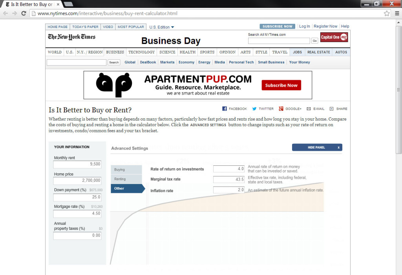Open the Log In link
The height and width of the screenshot is (275, 402).
[x=304, y=26]
